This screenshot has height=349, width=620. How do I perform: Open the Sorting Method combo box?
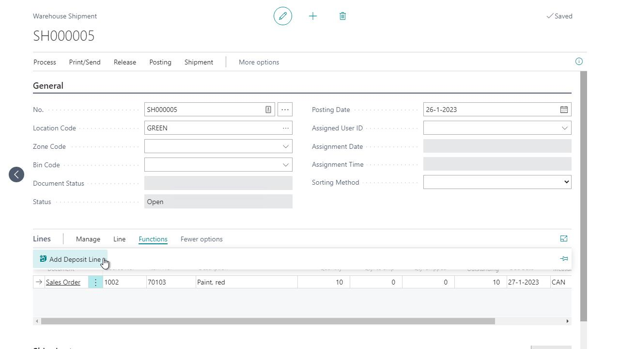click(497, 182)
